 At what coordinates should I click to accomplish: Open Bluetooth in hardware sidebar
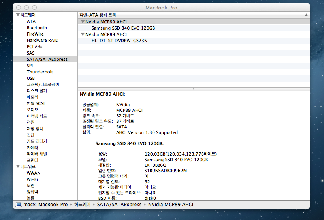pos(37,28)
